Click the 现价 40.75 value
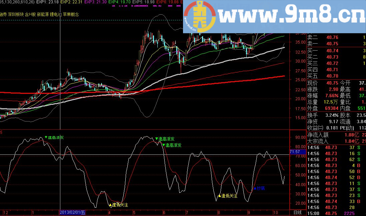The image size is (366, 216). tap(332, 83)
